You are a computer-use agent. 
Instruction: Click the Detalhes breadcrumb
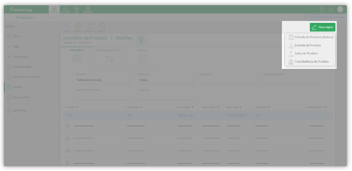(x=124, y=38)
